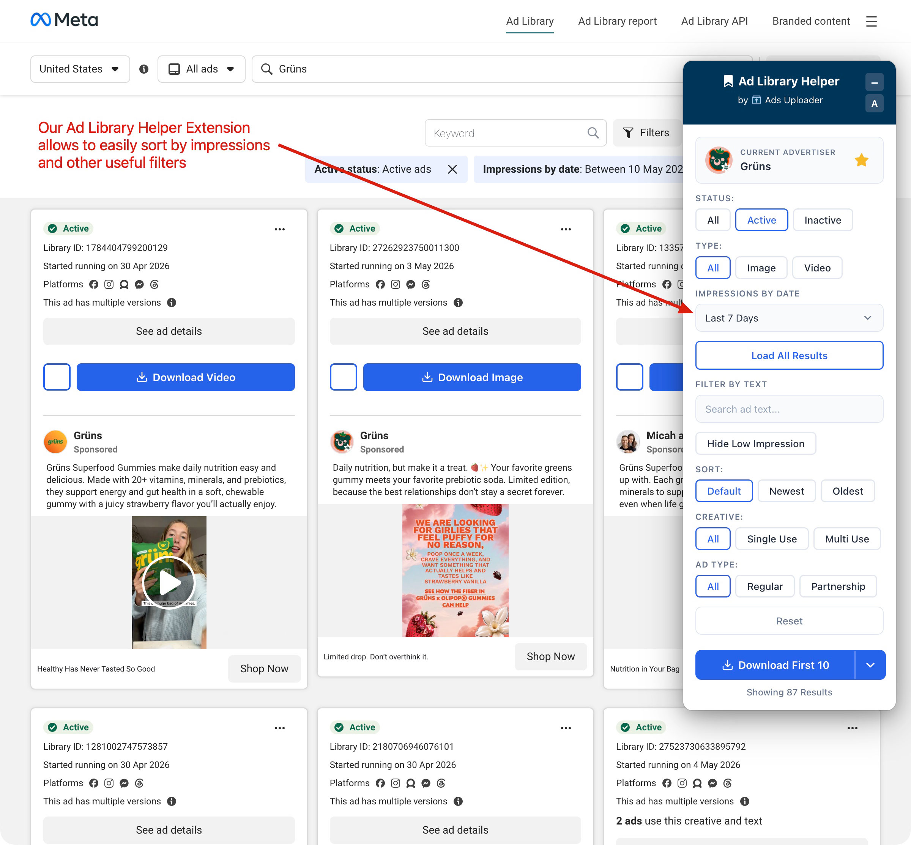Sort ads by Newest

coord(786,491)
